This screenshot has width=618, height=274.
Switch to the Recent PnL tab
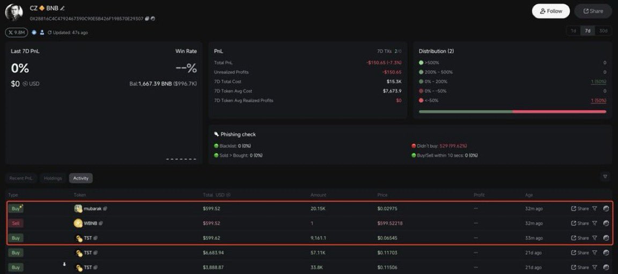tap(21, 178)
